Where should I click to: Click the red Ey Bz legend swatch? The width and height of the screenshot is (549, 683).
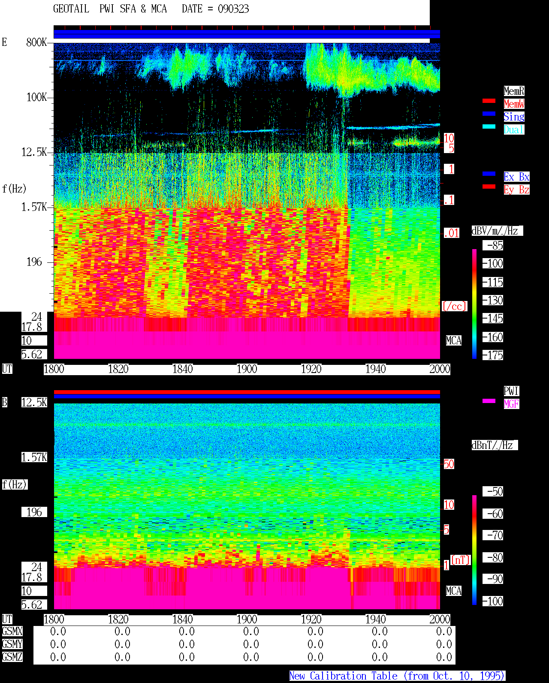tap(489, 187)
